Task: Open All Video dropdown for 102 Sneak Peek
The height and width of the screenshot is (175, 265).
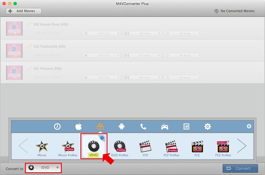Action: [142, 34]
